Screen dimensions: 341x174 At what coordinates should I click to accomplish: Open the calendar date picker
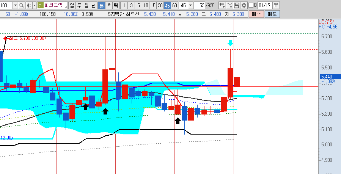pos(276,5)
